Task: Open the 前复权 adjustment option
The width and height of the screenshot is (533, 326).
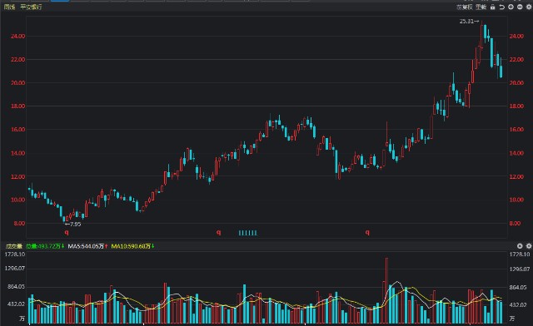Action: point(465,7)
